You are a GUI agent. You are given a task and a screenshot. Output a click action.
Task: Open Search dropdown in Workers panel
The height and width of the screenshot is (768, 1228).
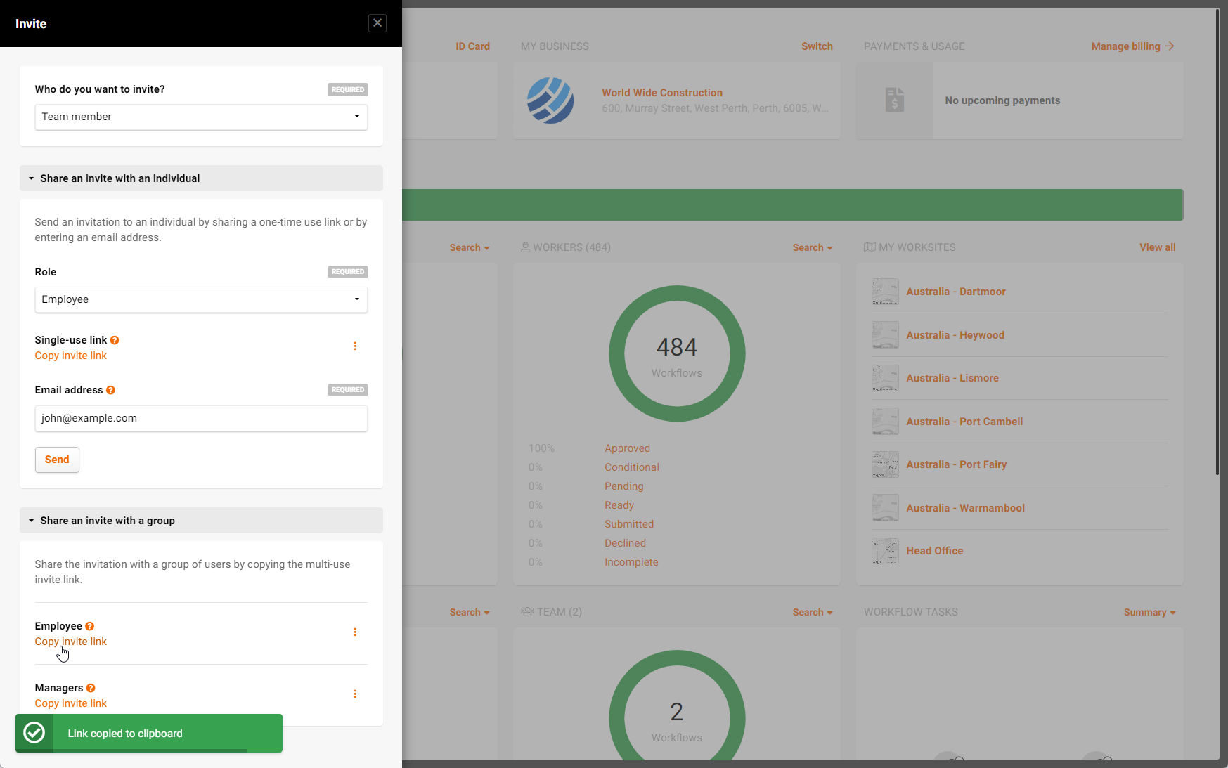[813, 247]
